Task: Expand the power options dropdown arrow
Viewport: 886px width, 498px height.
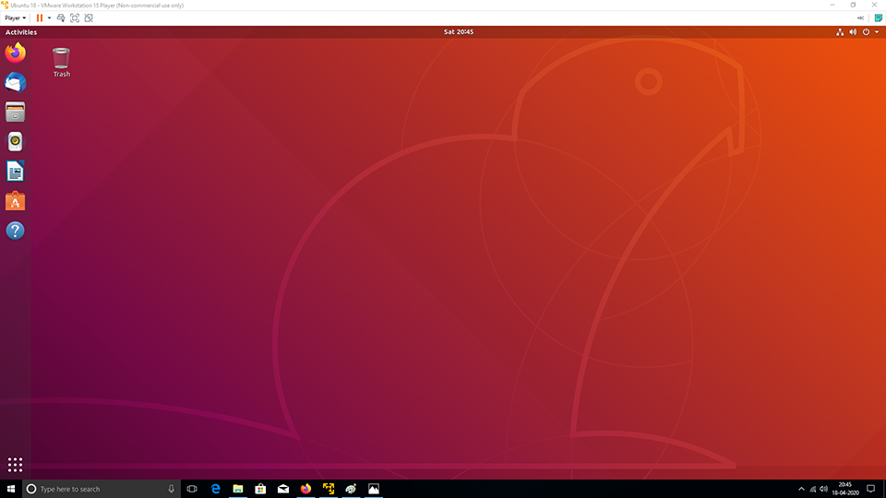Action: [x=49, y=18]
